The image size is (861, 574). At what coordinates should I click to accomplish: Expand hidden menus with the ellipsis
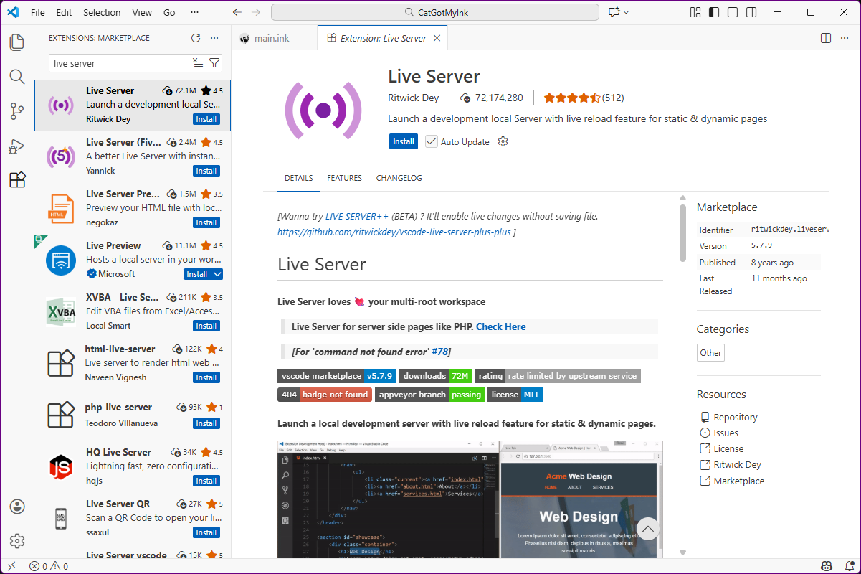[x=195, y=12]
